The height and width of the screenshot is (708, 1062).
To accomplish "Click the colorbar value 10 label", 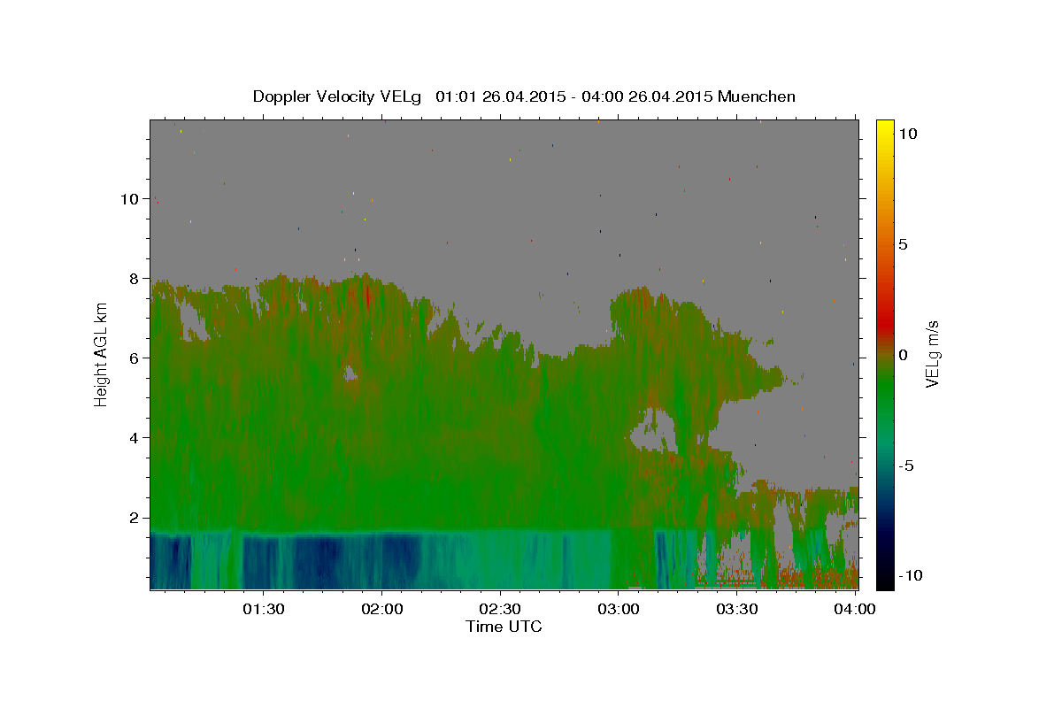I will coord(907,134).
